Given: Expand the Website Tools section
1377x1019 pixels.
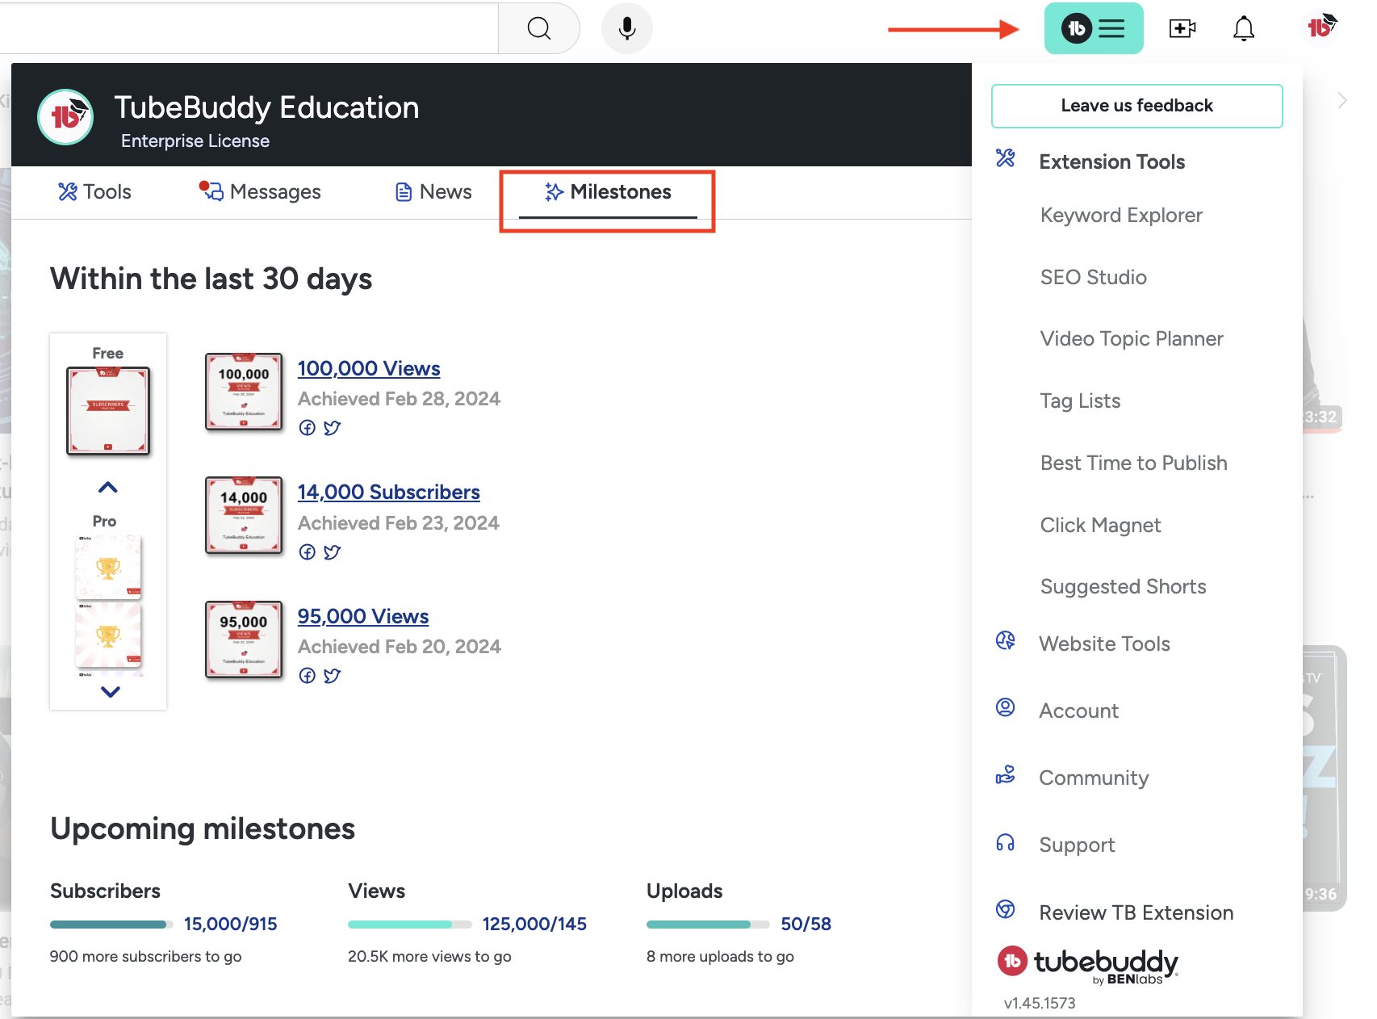Looking at the screenshot, I should pos(1104,644).
